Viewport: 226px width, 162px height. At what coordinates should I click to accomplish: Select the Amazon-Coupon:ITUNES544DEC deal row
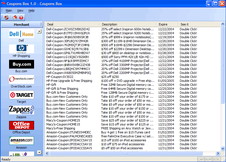pos(69,132)
